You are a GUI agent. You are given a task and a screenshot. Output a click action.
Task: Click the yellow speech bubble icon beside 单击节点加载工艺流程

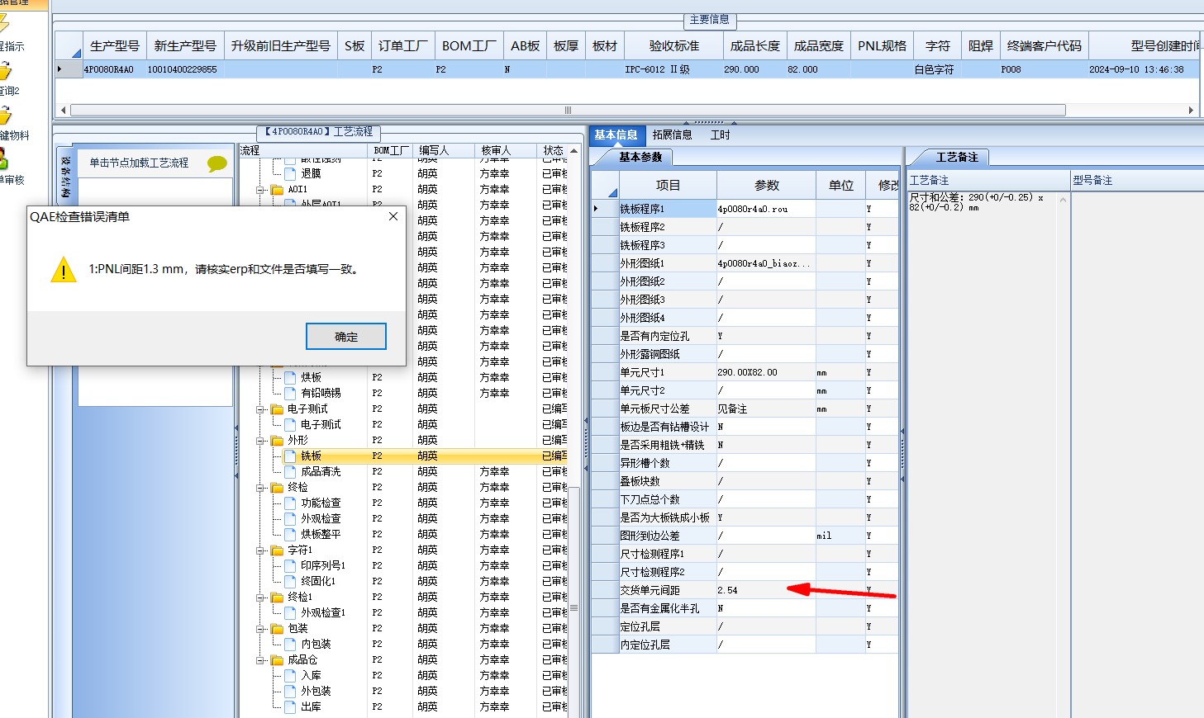click(x=217, y=163)
